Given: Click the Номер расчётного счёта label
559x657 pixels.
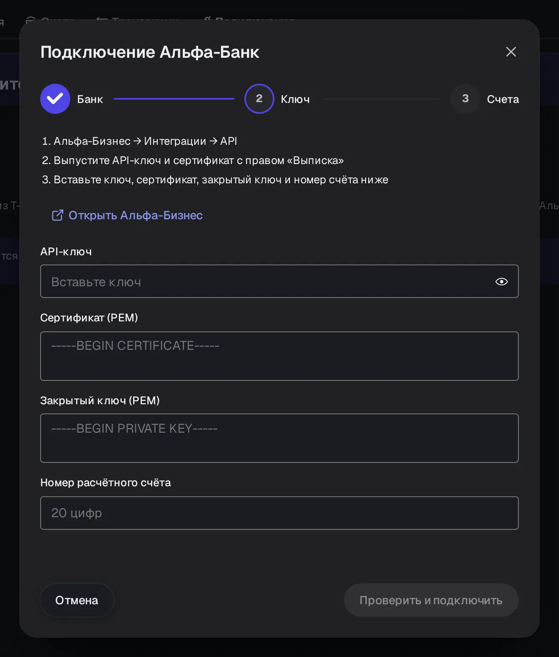Looking at the screenshot, I should 105,482.
